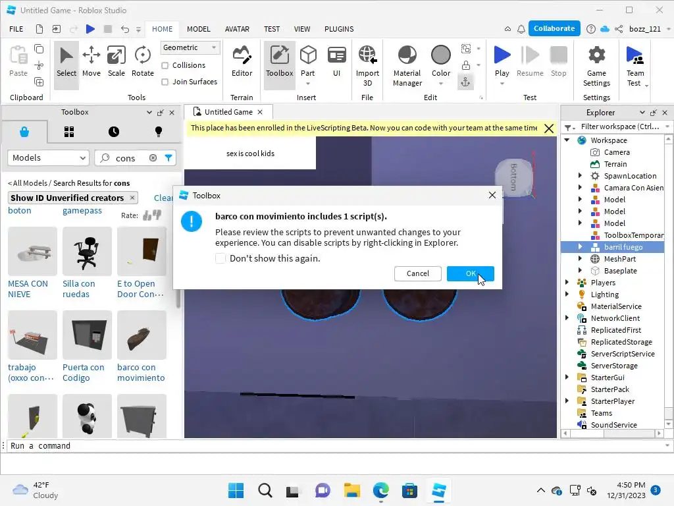The height and width of the screenshot is (506, 674).
Task: Open File Explorer from the taskbar
Action: coord(352,490)
